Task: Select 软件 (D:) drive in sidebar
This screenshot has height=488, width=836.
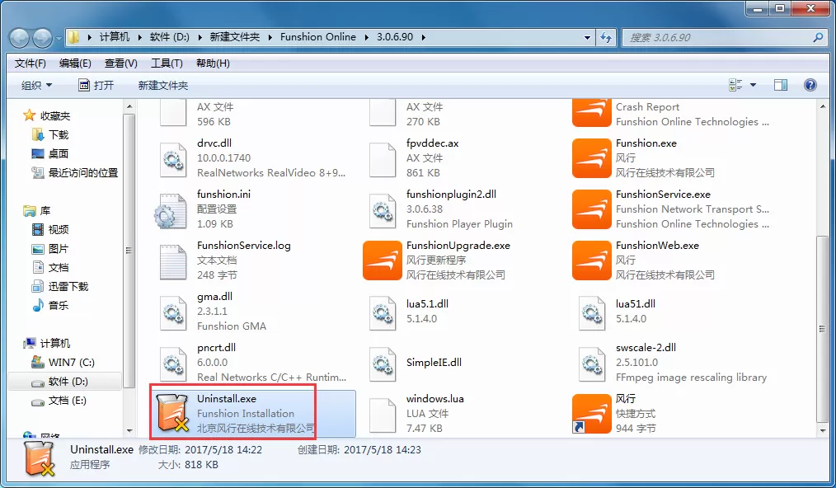Action: click(66, 382)
